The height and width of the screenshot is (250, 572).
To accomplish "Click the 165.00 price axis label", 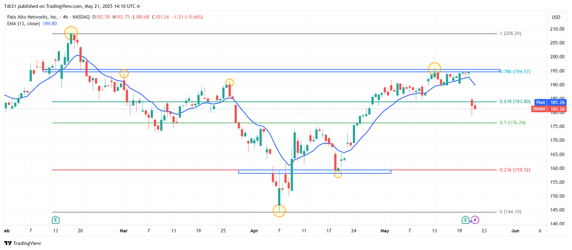I will coord(557,154).
